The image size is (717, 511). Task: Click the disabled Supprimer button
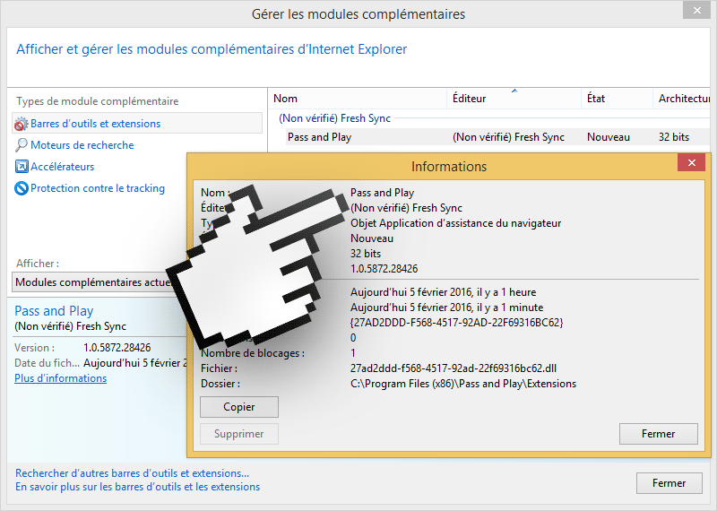pyautogui.click(x=239, y=434)
